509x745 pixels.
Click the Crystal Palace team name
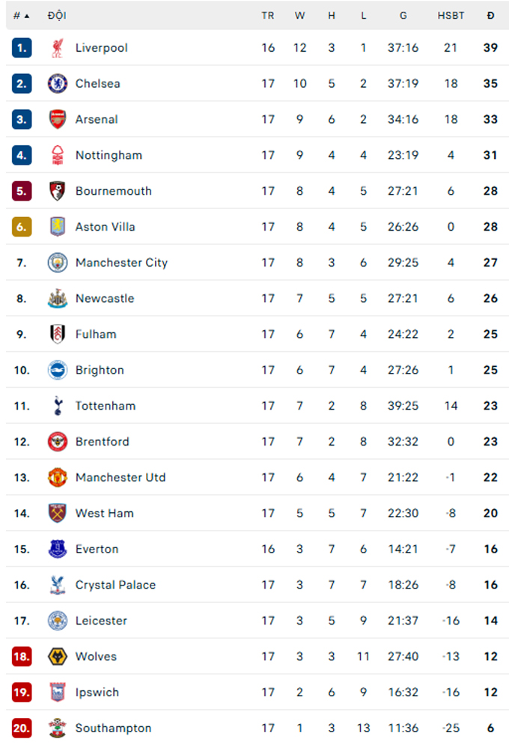tap(115, 585)
